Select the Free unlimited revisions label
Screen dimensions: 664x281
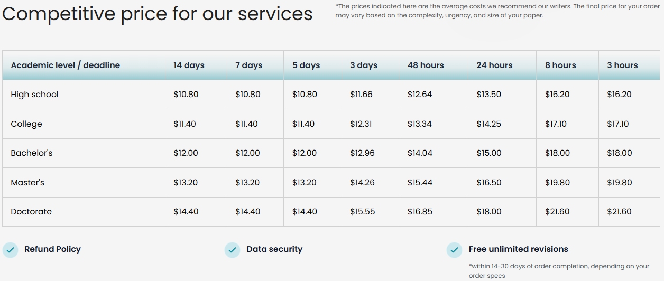coord(519,249)
